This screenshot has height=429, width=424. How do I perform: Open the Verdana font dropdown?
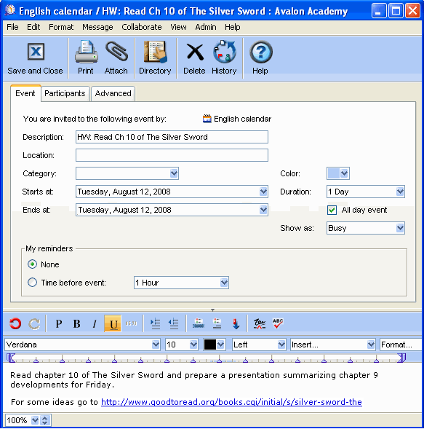pyautogui.click(x=82, y=345)
